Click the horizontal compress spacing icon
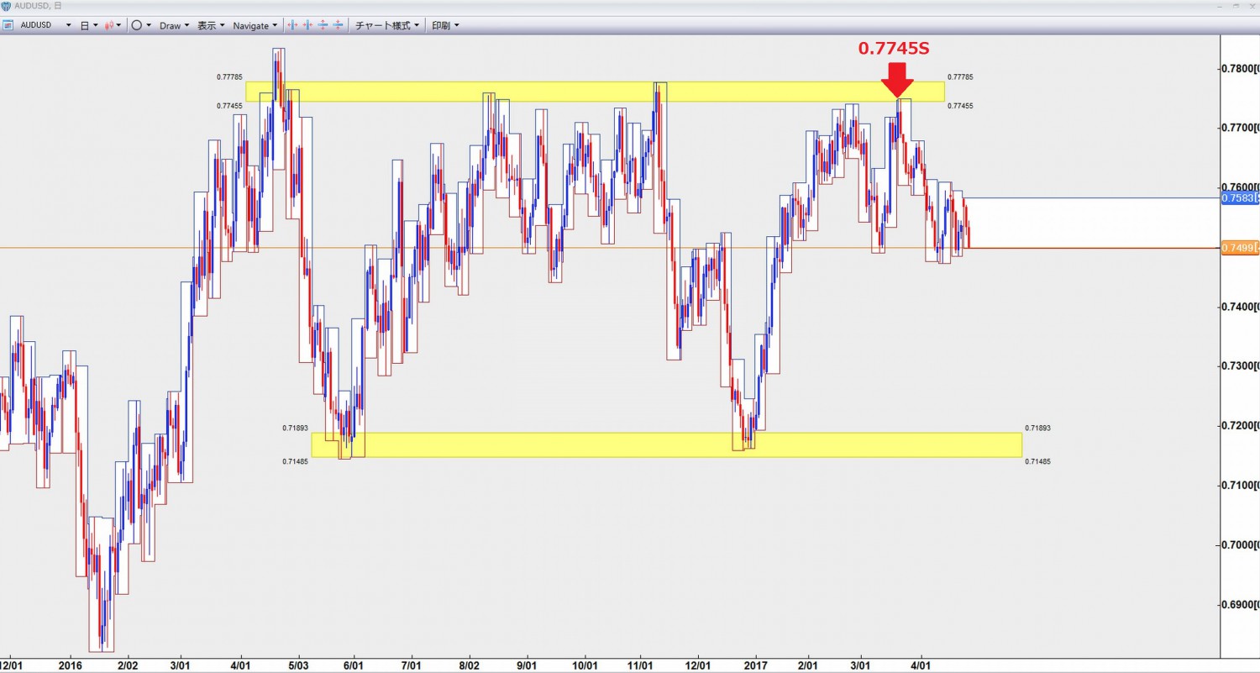This screenshot has width=1260, height=673. (308, 25)
